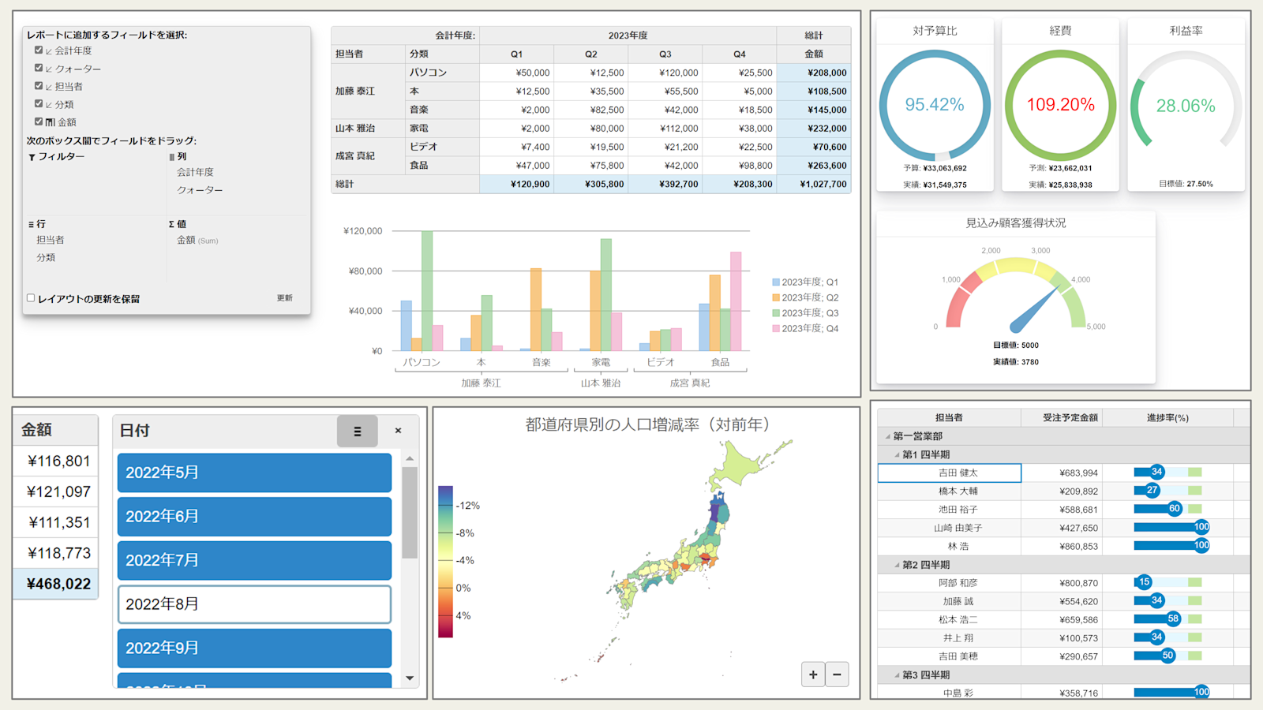Enable レイアウトの更新を保留 checkbox
Screen dimensions: 1263x710
click(x=31, y=298)
